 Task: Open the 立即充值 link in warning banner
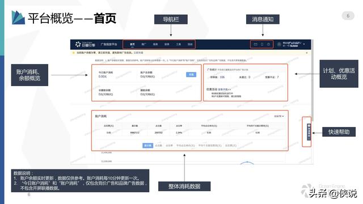pos(138,53)
